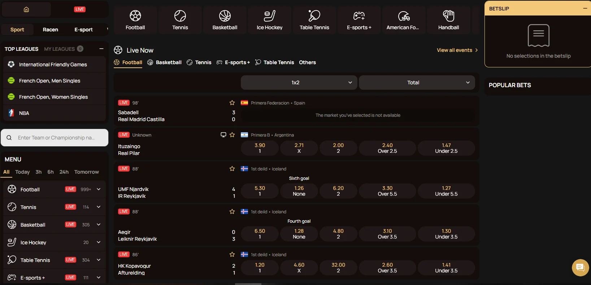This screenshot has width=591, height=285.
Task: Open the Total market dropdown
Action: click(417, 83)
